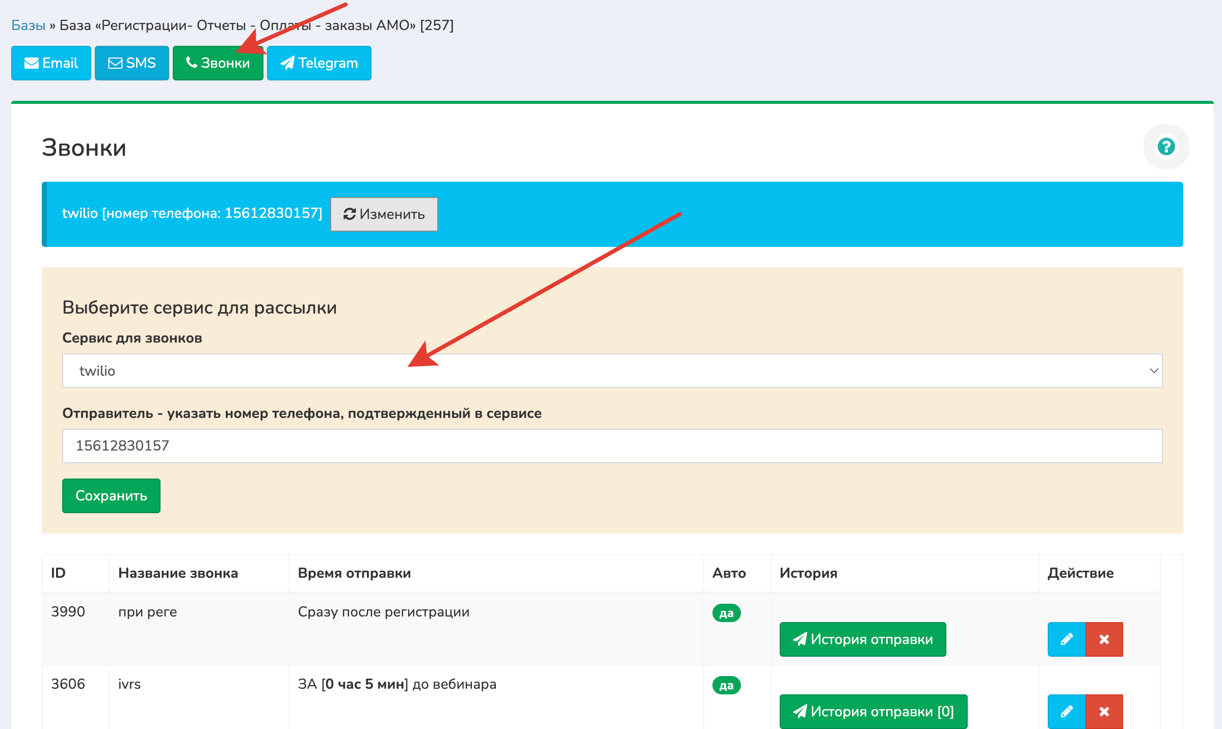Screen dimensions: 1222x729
Task: Click the sender phone number input field
Action: [612, 446]
